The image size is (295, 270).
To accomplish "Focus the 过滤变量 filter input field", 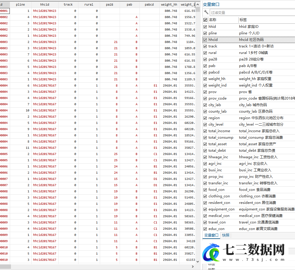I will pos(252,13).
